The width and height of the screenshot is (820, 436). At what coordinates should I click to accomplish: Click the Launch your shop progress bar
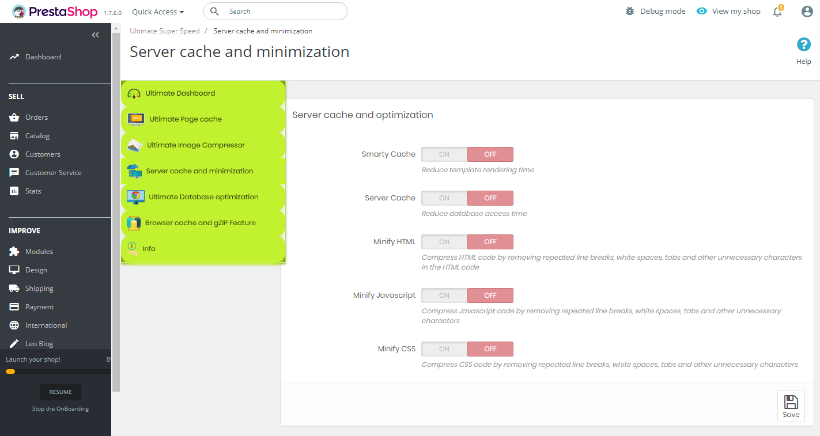coord(58,371)
